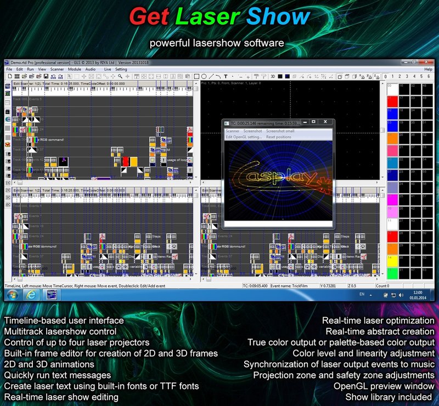This screenshot has width=439, height=406.
Task: Click the four-arrow move tool icon
Action: pyautogui.click(x=84, y=76)
